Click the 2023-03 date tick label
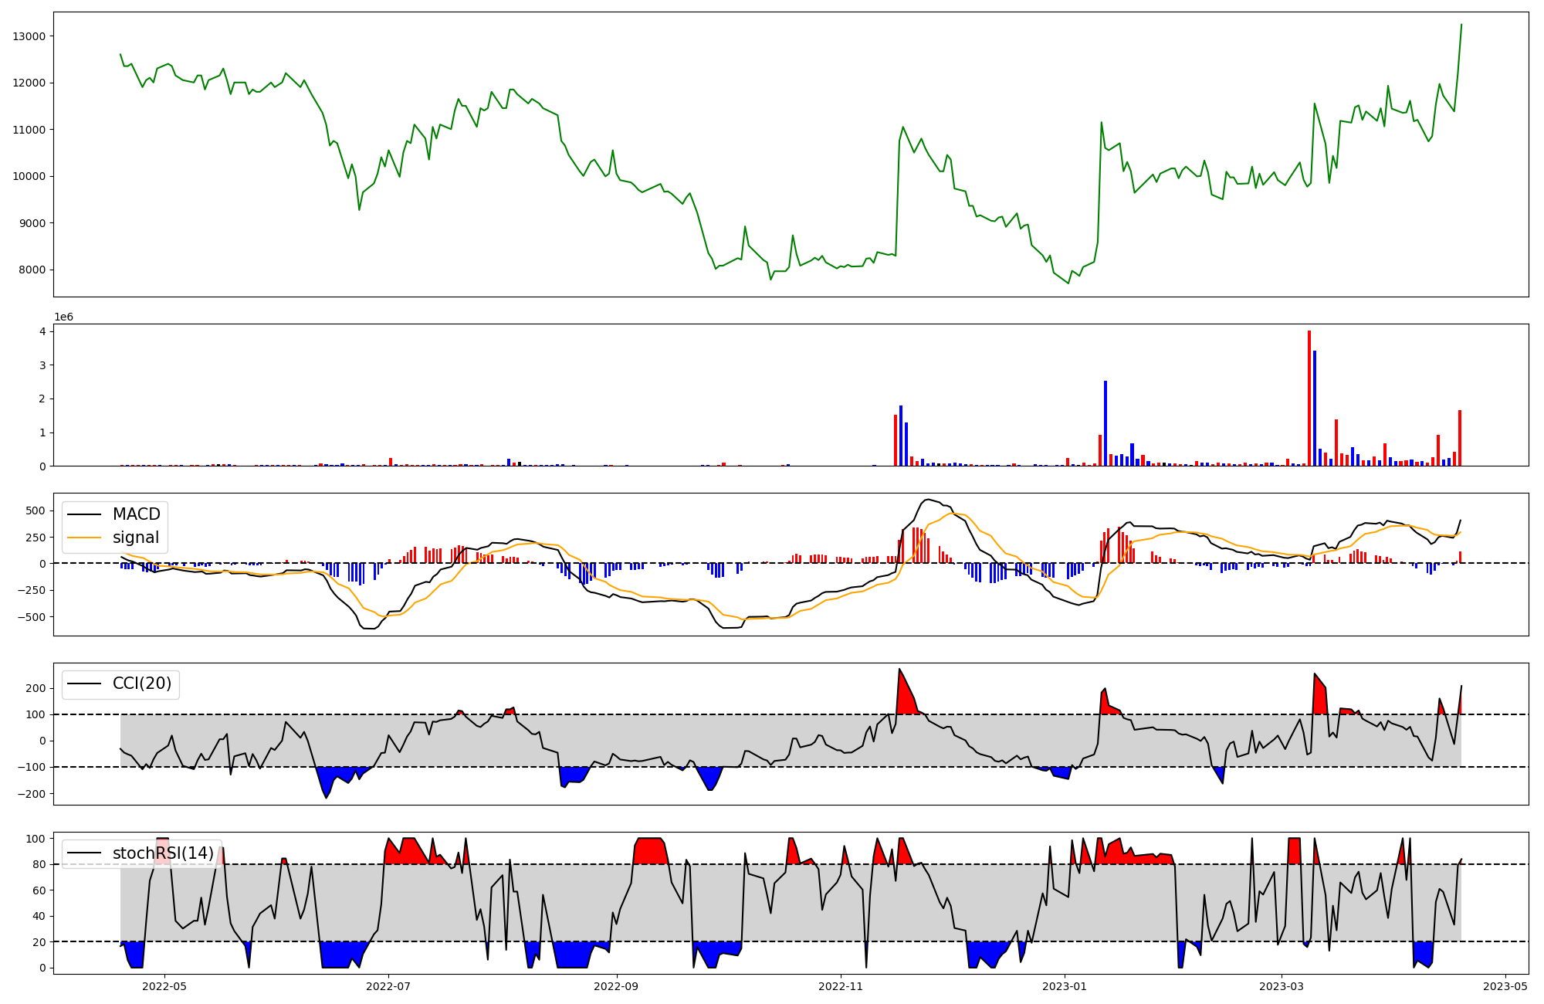This screenshot has height=1004, width=1544. [x=1282, y=986]
